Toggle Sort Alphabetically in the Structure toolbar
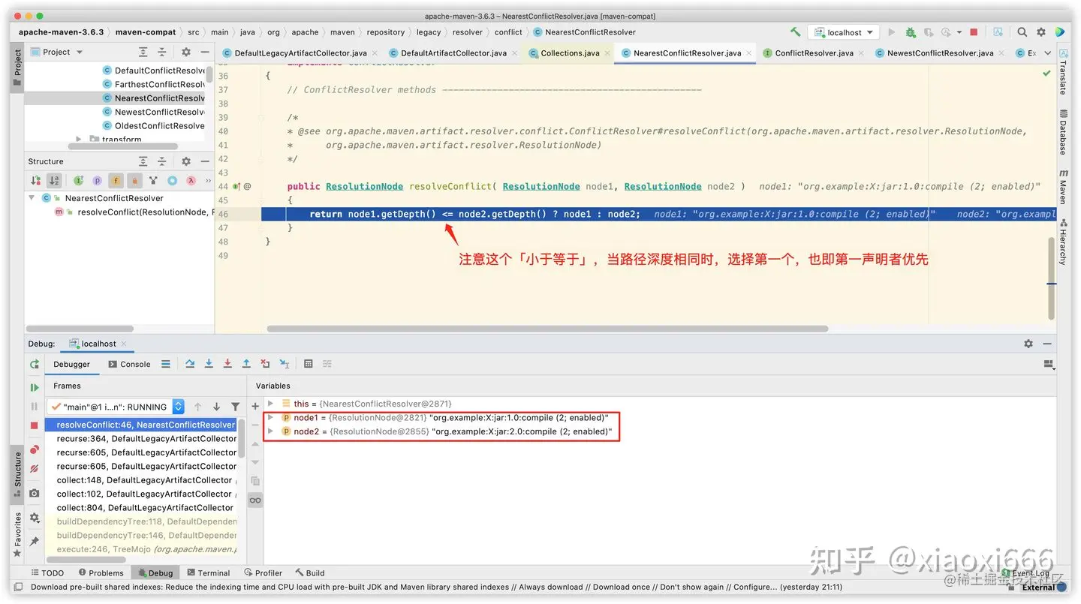 pyautogui.click(x=53, y=180)
